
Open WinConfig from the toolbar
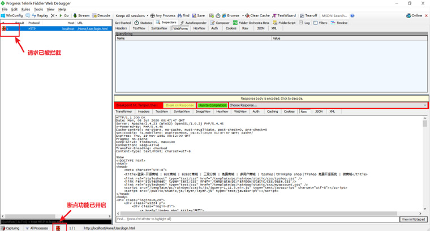pos(12,16)
